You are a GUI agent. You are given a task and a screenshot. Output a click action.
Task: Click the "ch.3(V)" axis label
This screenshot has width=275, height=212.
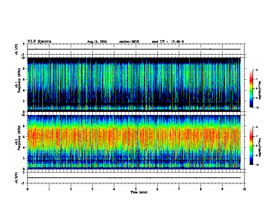[17, 178]
